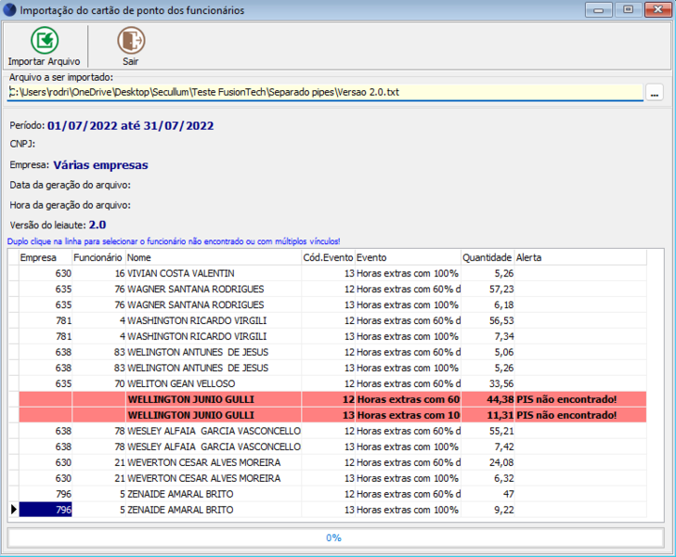The image size is (676, 557).
Task: Click the application icon in title bar
Action: point(9,10)
